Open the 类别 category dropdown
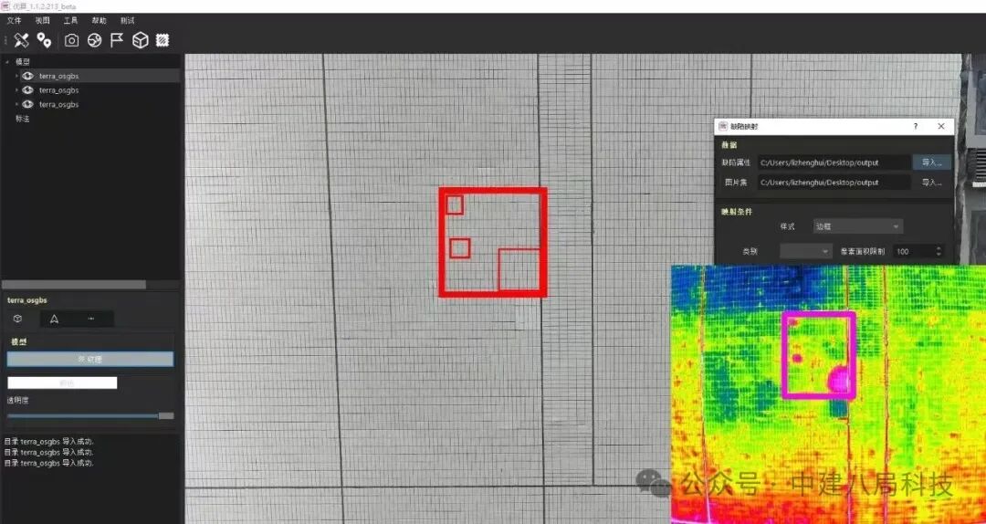The width and height of the screenshot is (986, 524). click(806, 251)
